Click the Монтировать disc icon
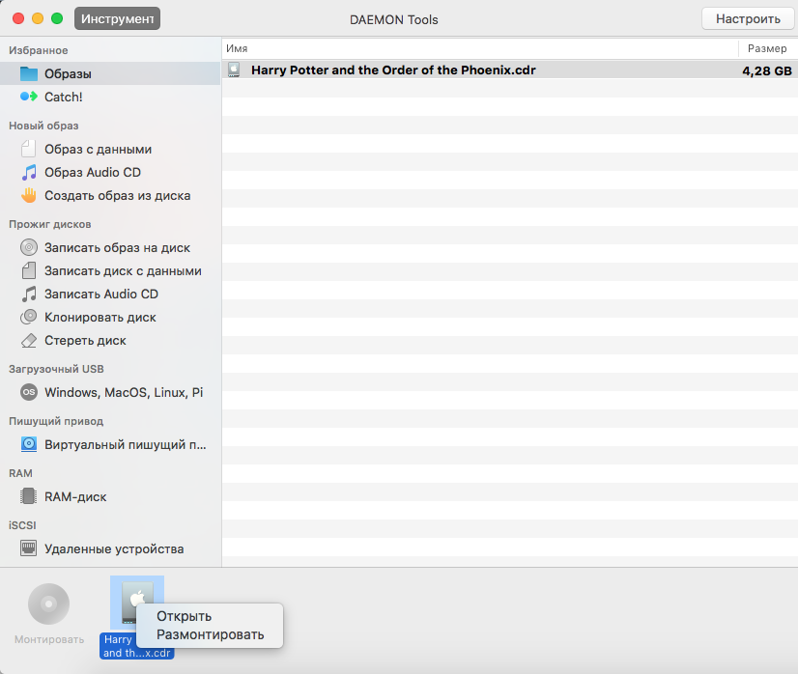Image resolution: width=798 pixels, height=674 pixels. (x=49, y=604)
